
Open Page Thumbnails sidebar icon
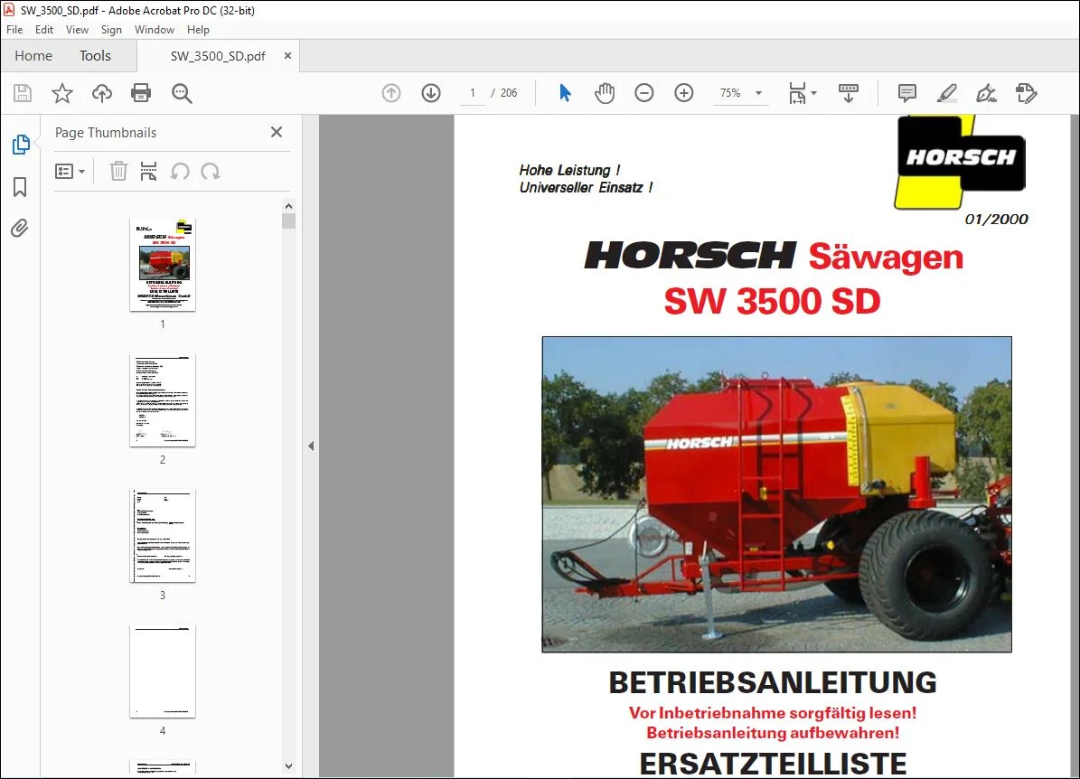pos(21,145)
